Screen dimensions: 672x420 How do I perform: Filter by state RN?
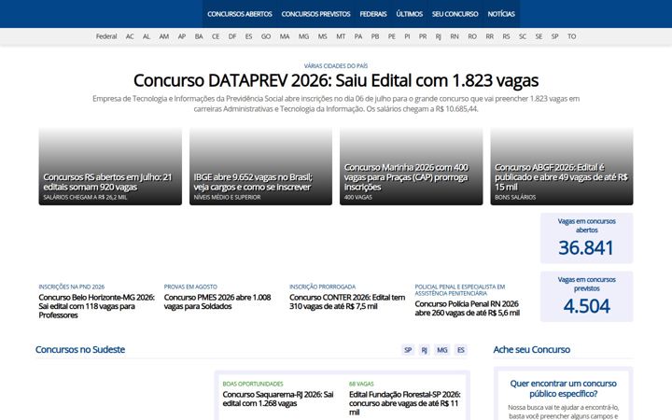[455, 36]
